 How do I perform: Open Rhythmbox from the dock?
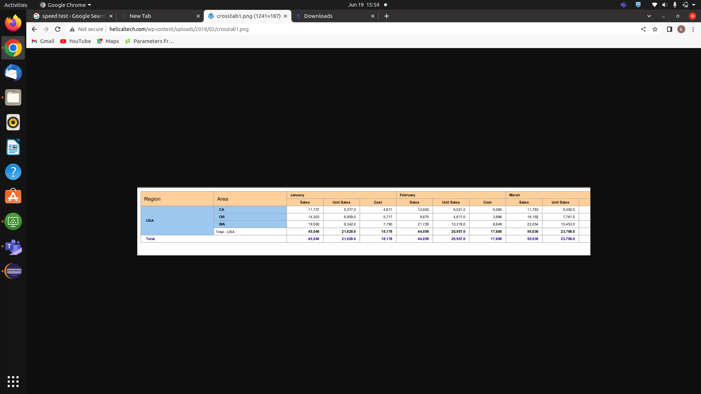point(13,122)
